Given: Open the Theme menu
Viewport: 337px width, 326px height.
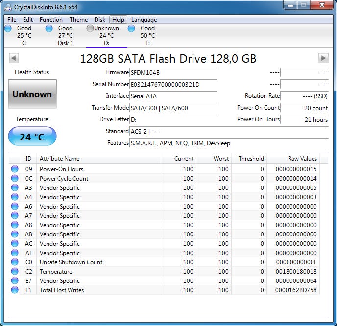Looking at the screenshot, I should point(78,20).
